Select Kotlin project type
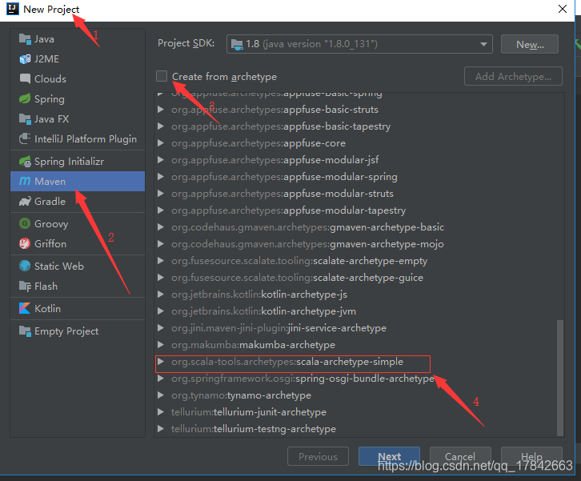Screen dimensions: 581x481 pyautogui.click(x=78, y=308)
